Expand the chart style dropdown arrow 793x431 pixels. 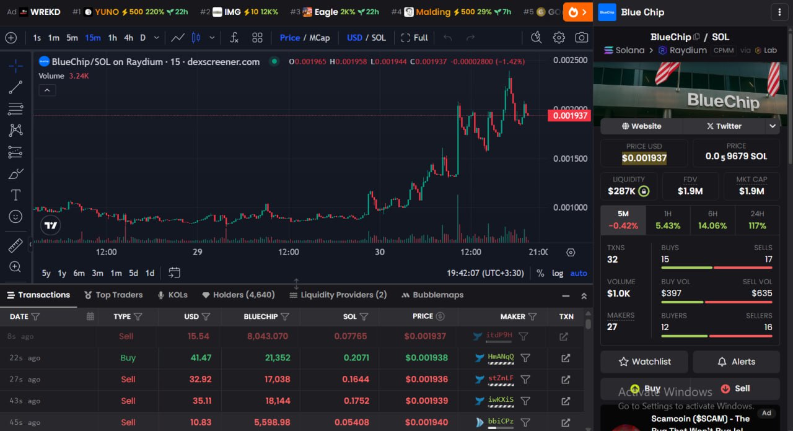[x=212, y=38]
